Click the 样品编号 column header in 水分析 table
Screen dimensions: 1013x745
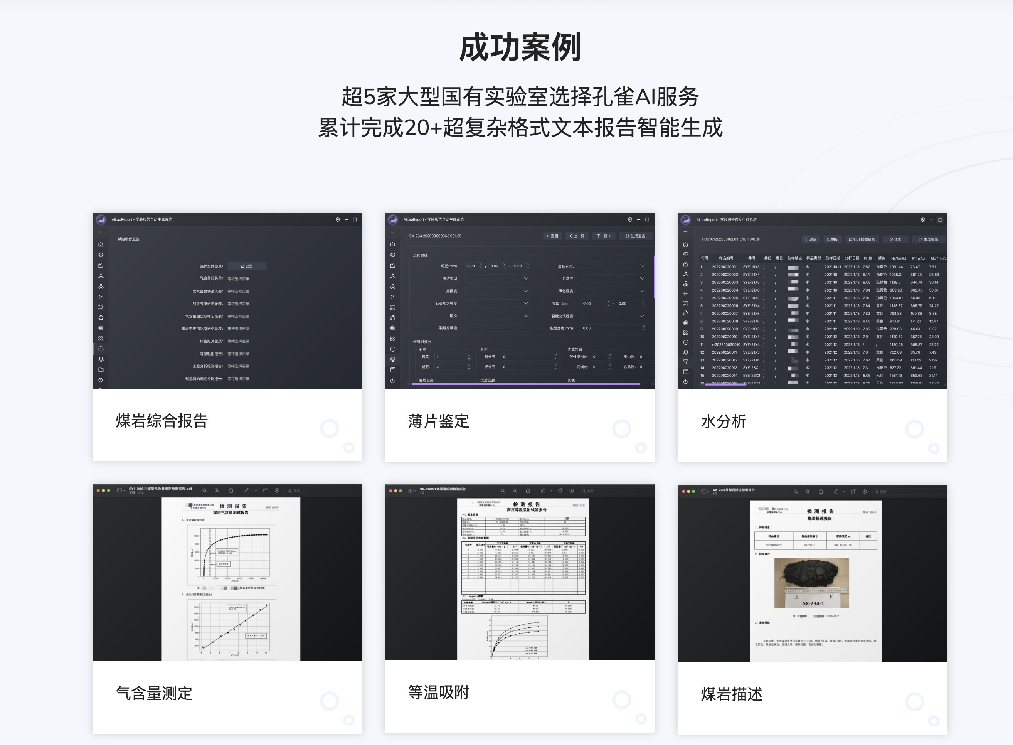click(726, 258)
